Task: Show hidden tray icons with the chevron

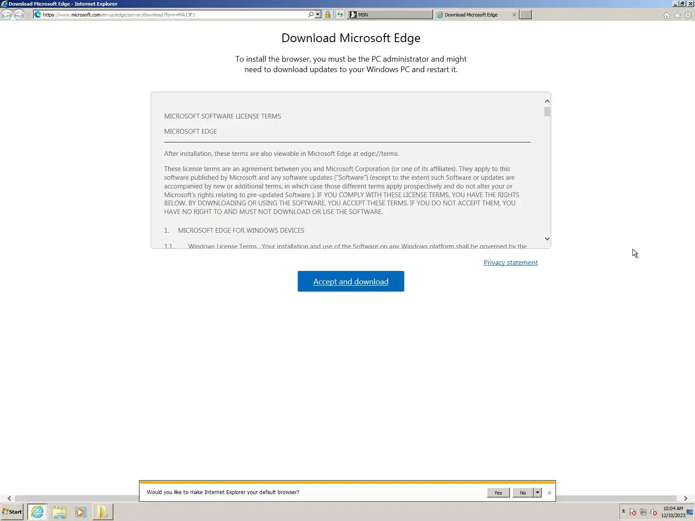Action: [623, 512]
